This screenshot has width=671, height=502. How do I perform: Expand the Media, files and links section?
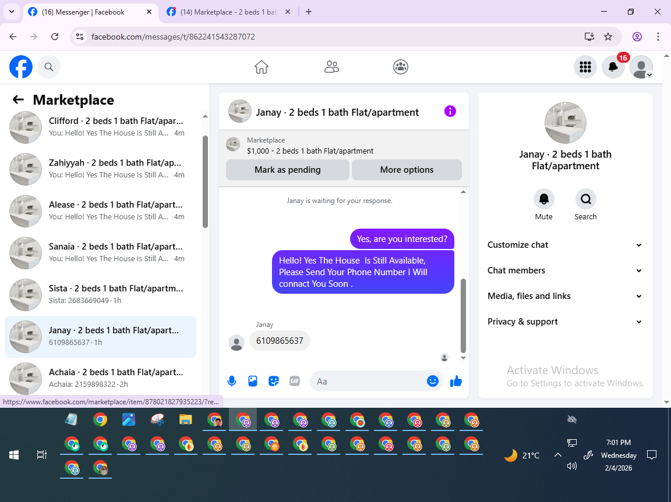(565, 296)
